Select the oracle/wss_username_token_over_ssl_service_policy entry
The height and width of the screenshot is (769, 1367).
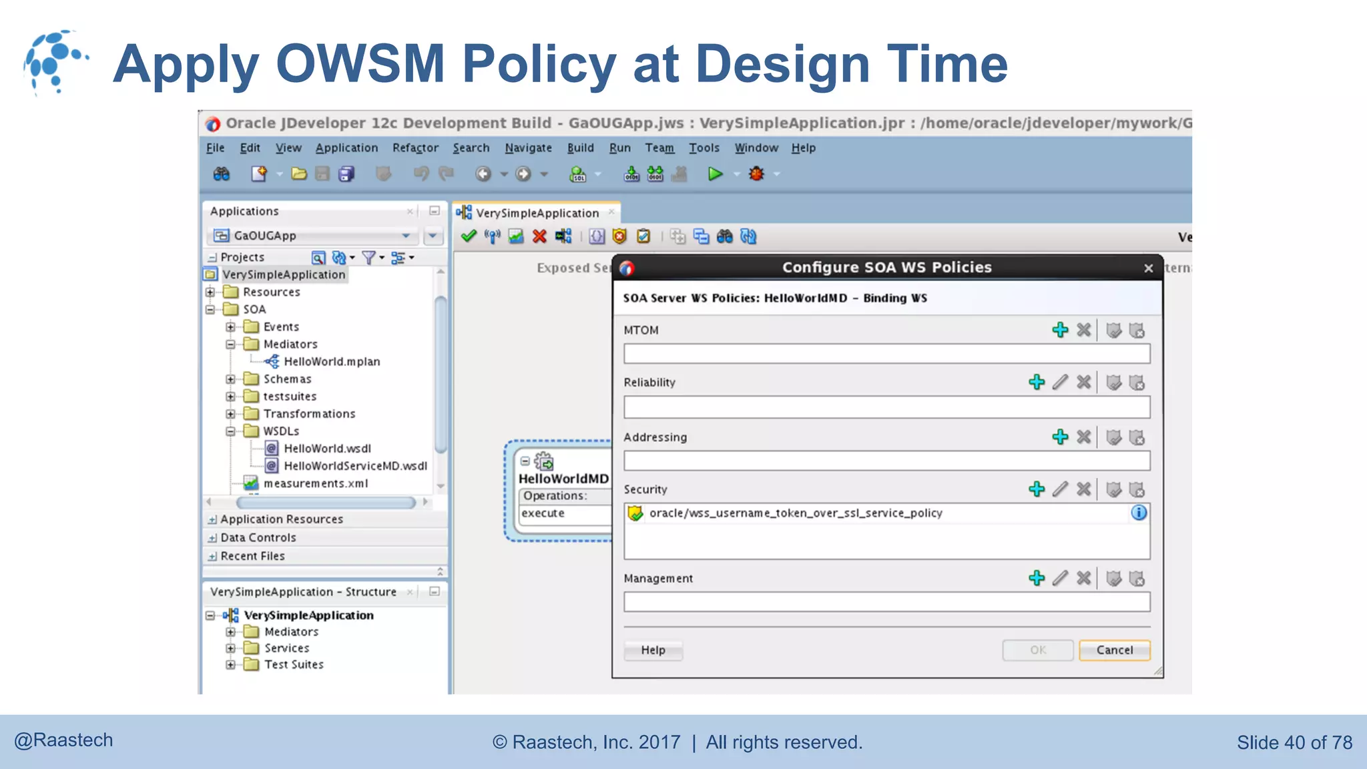[796, 513]
